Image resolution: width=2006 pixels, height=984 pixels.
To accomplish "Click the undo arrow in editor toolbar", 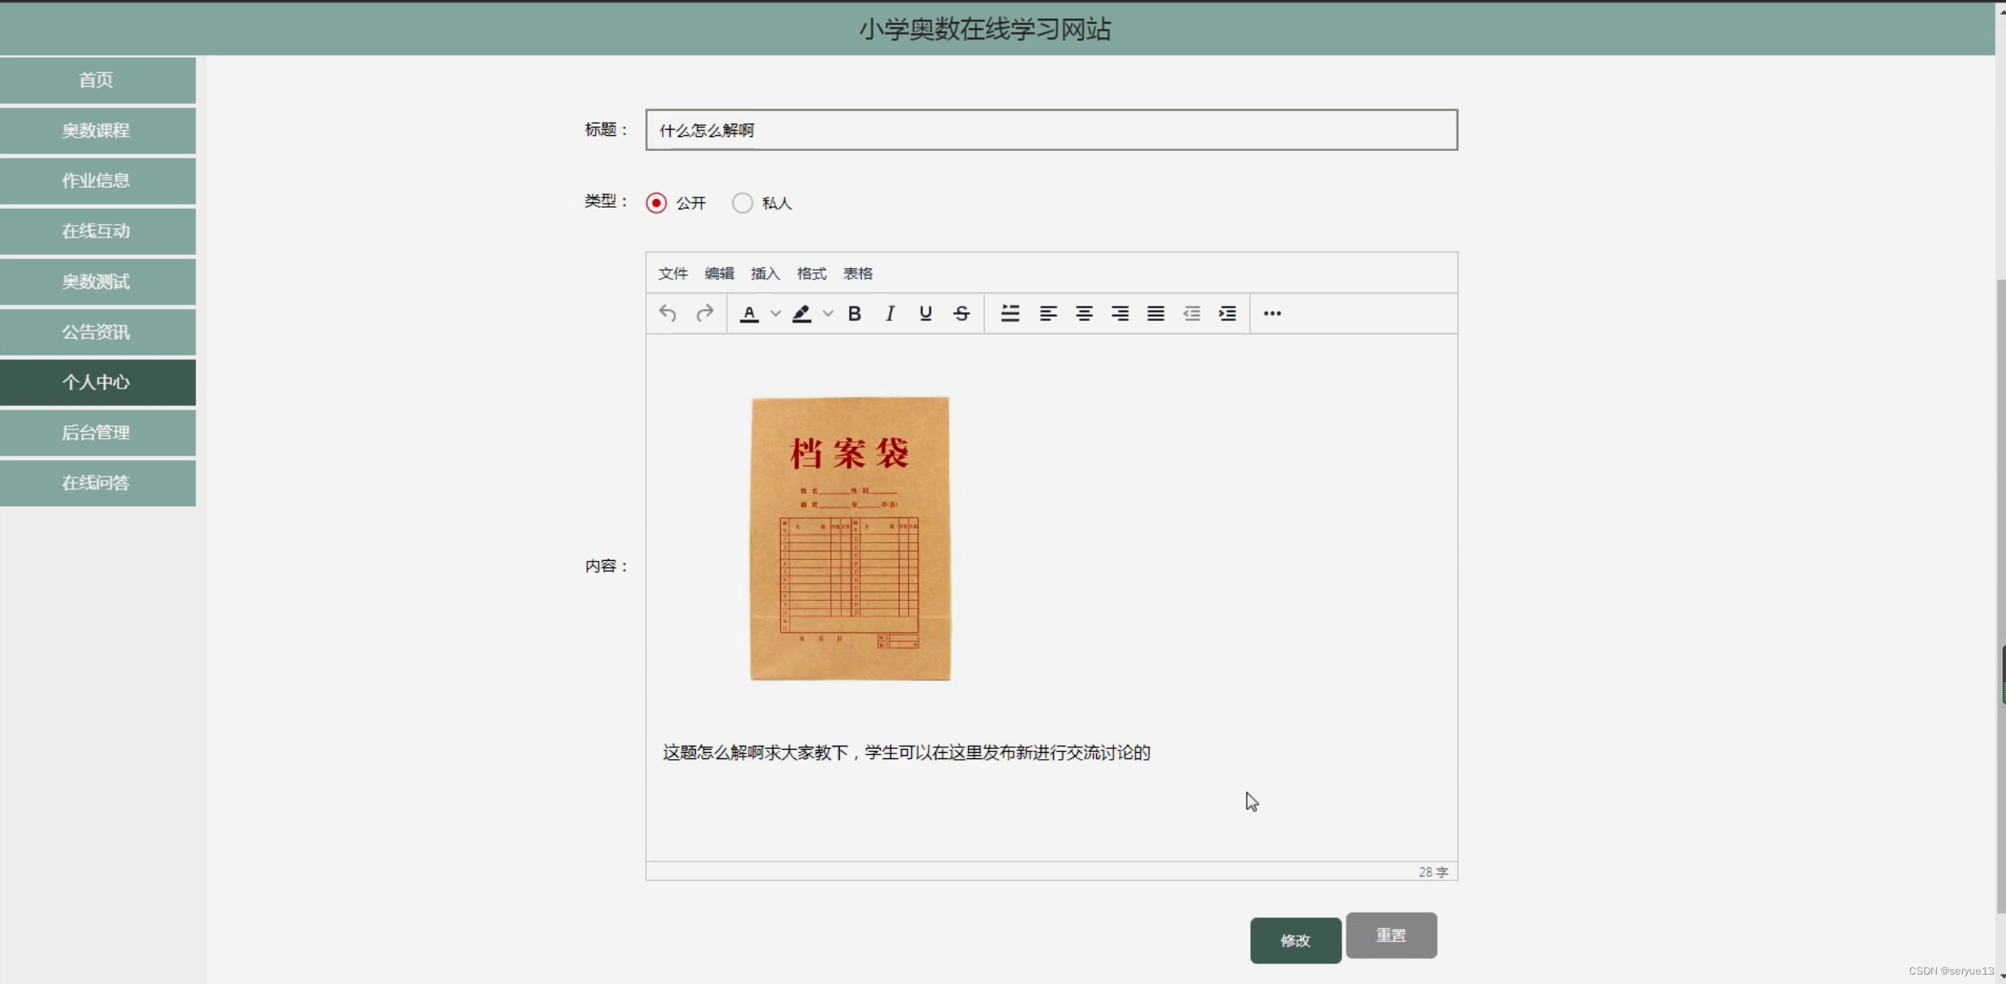I will pyautogui.click(x=667, y=313).
